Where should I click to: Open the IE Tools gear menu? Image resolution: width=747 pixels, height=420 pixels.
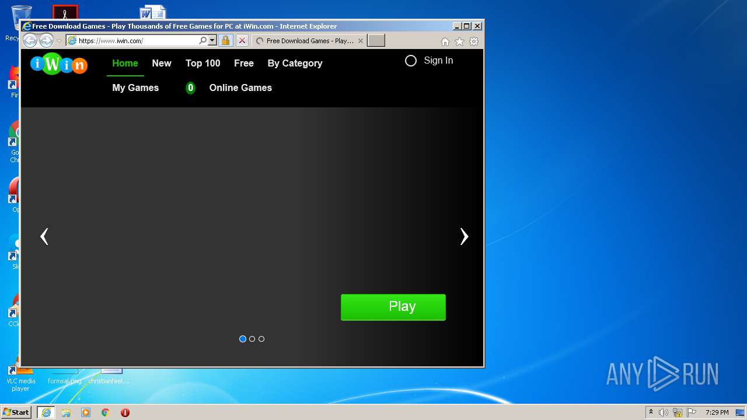474,41
